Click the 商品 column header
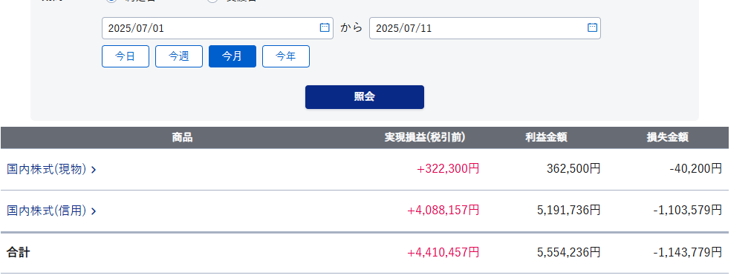This screenshot has height=278, width=751. pyautogui.click(x=182, y=138)
